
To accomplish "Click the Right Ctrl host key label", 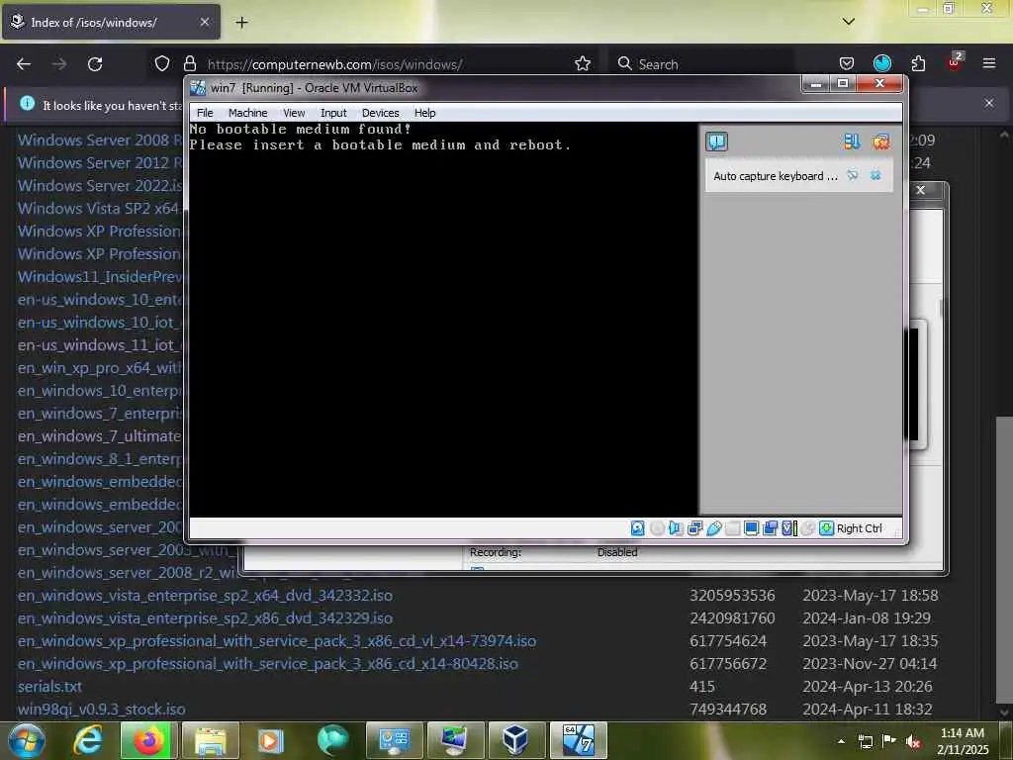I will pyautogui.click(x=860, y=528).
